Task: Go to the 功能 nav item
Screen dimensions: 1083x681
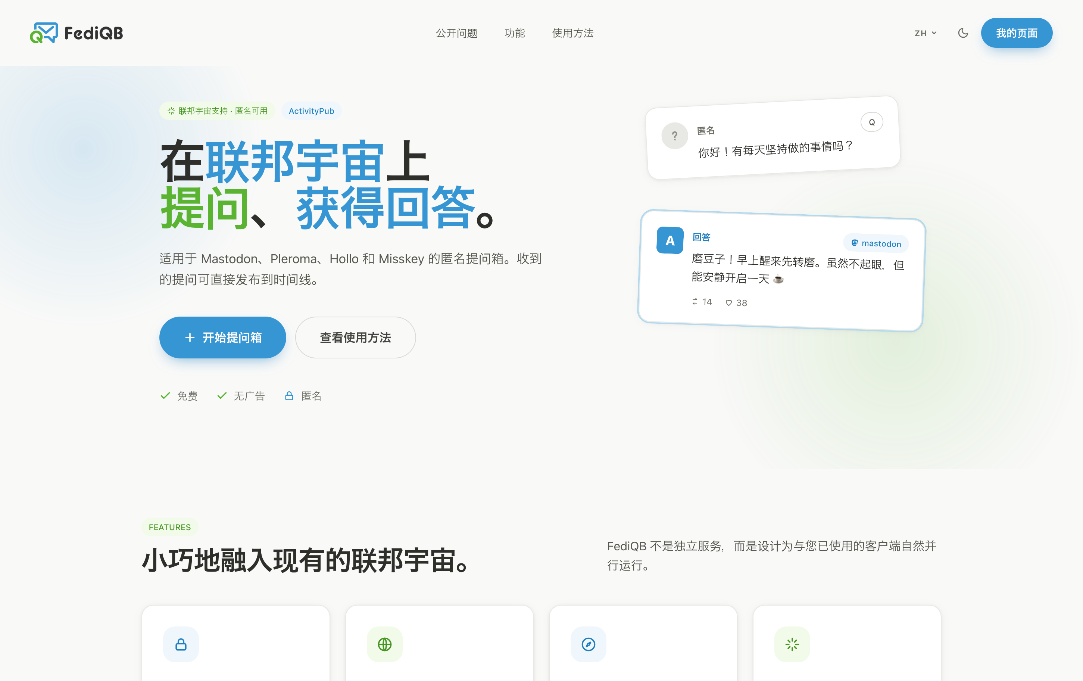Action: [515, 33]
